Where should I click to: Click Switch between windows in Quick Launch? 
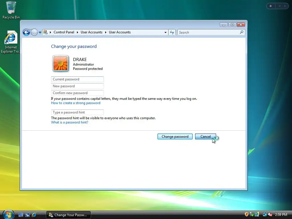(x=27, y=215)
